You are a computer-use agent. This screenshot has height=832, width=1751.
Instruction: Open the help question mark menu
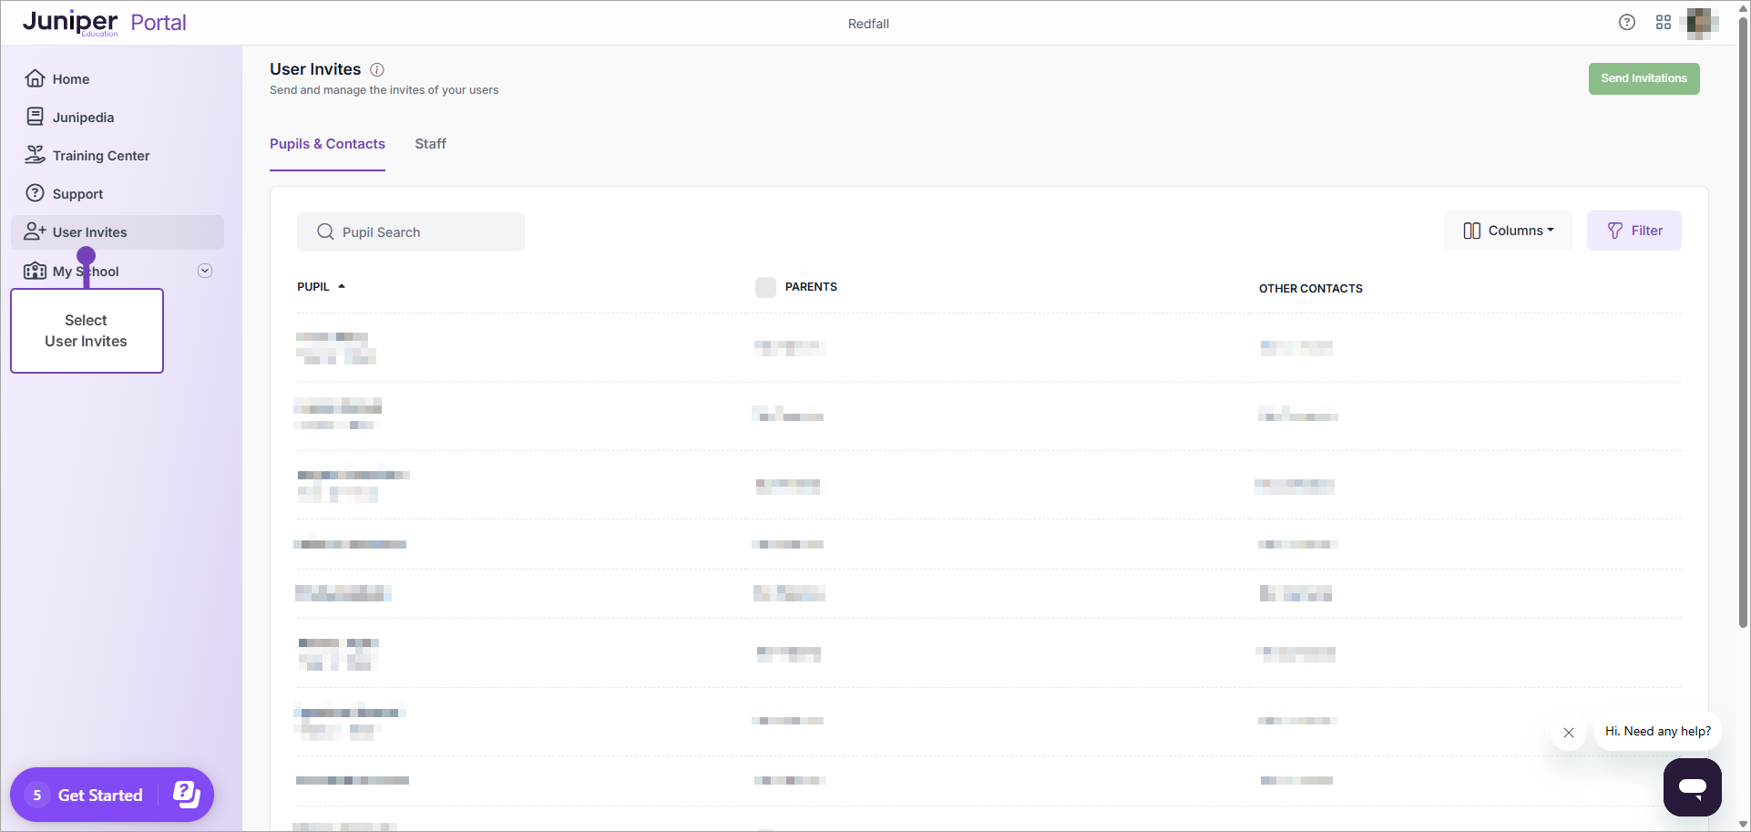(1627, 22)
